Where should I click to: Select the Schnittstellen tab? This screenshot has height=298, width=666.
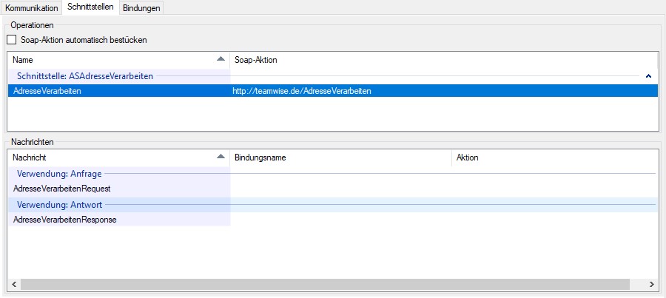[x=90, y=7]
